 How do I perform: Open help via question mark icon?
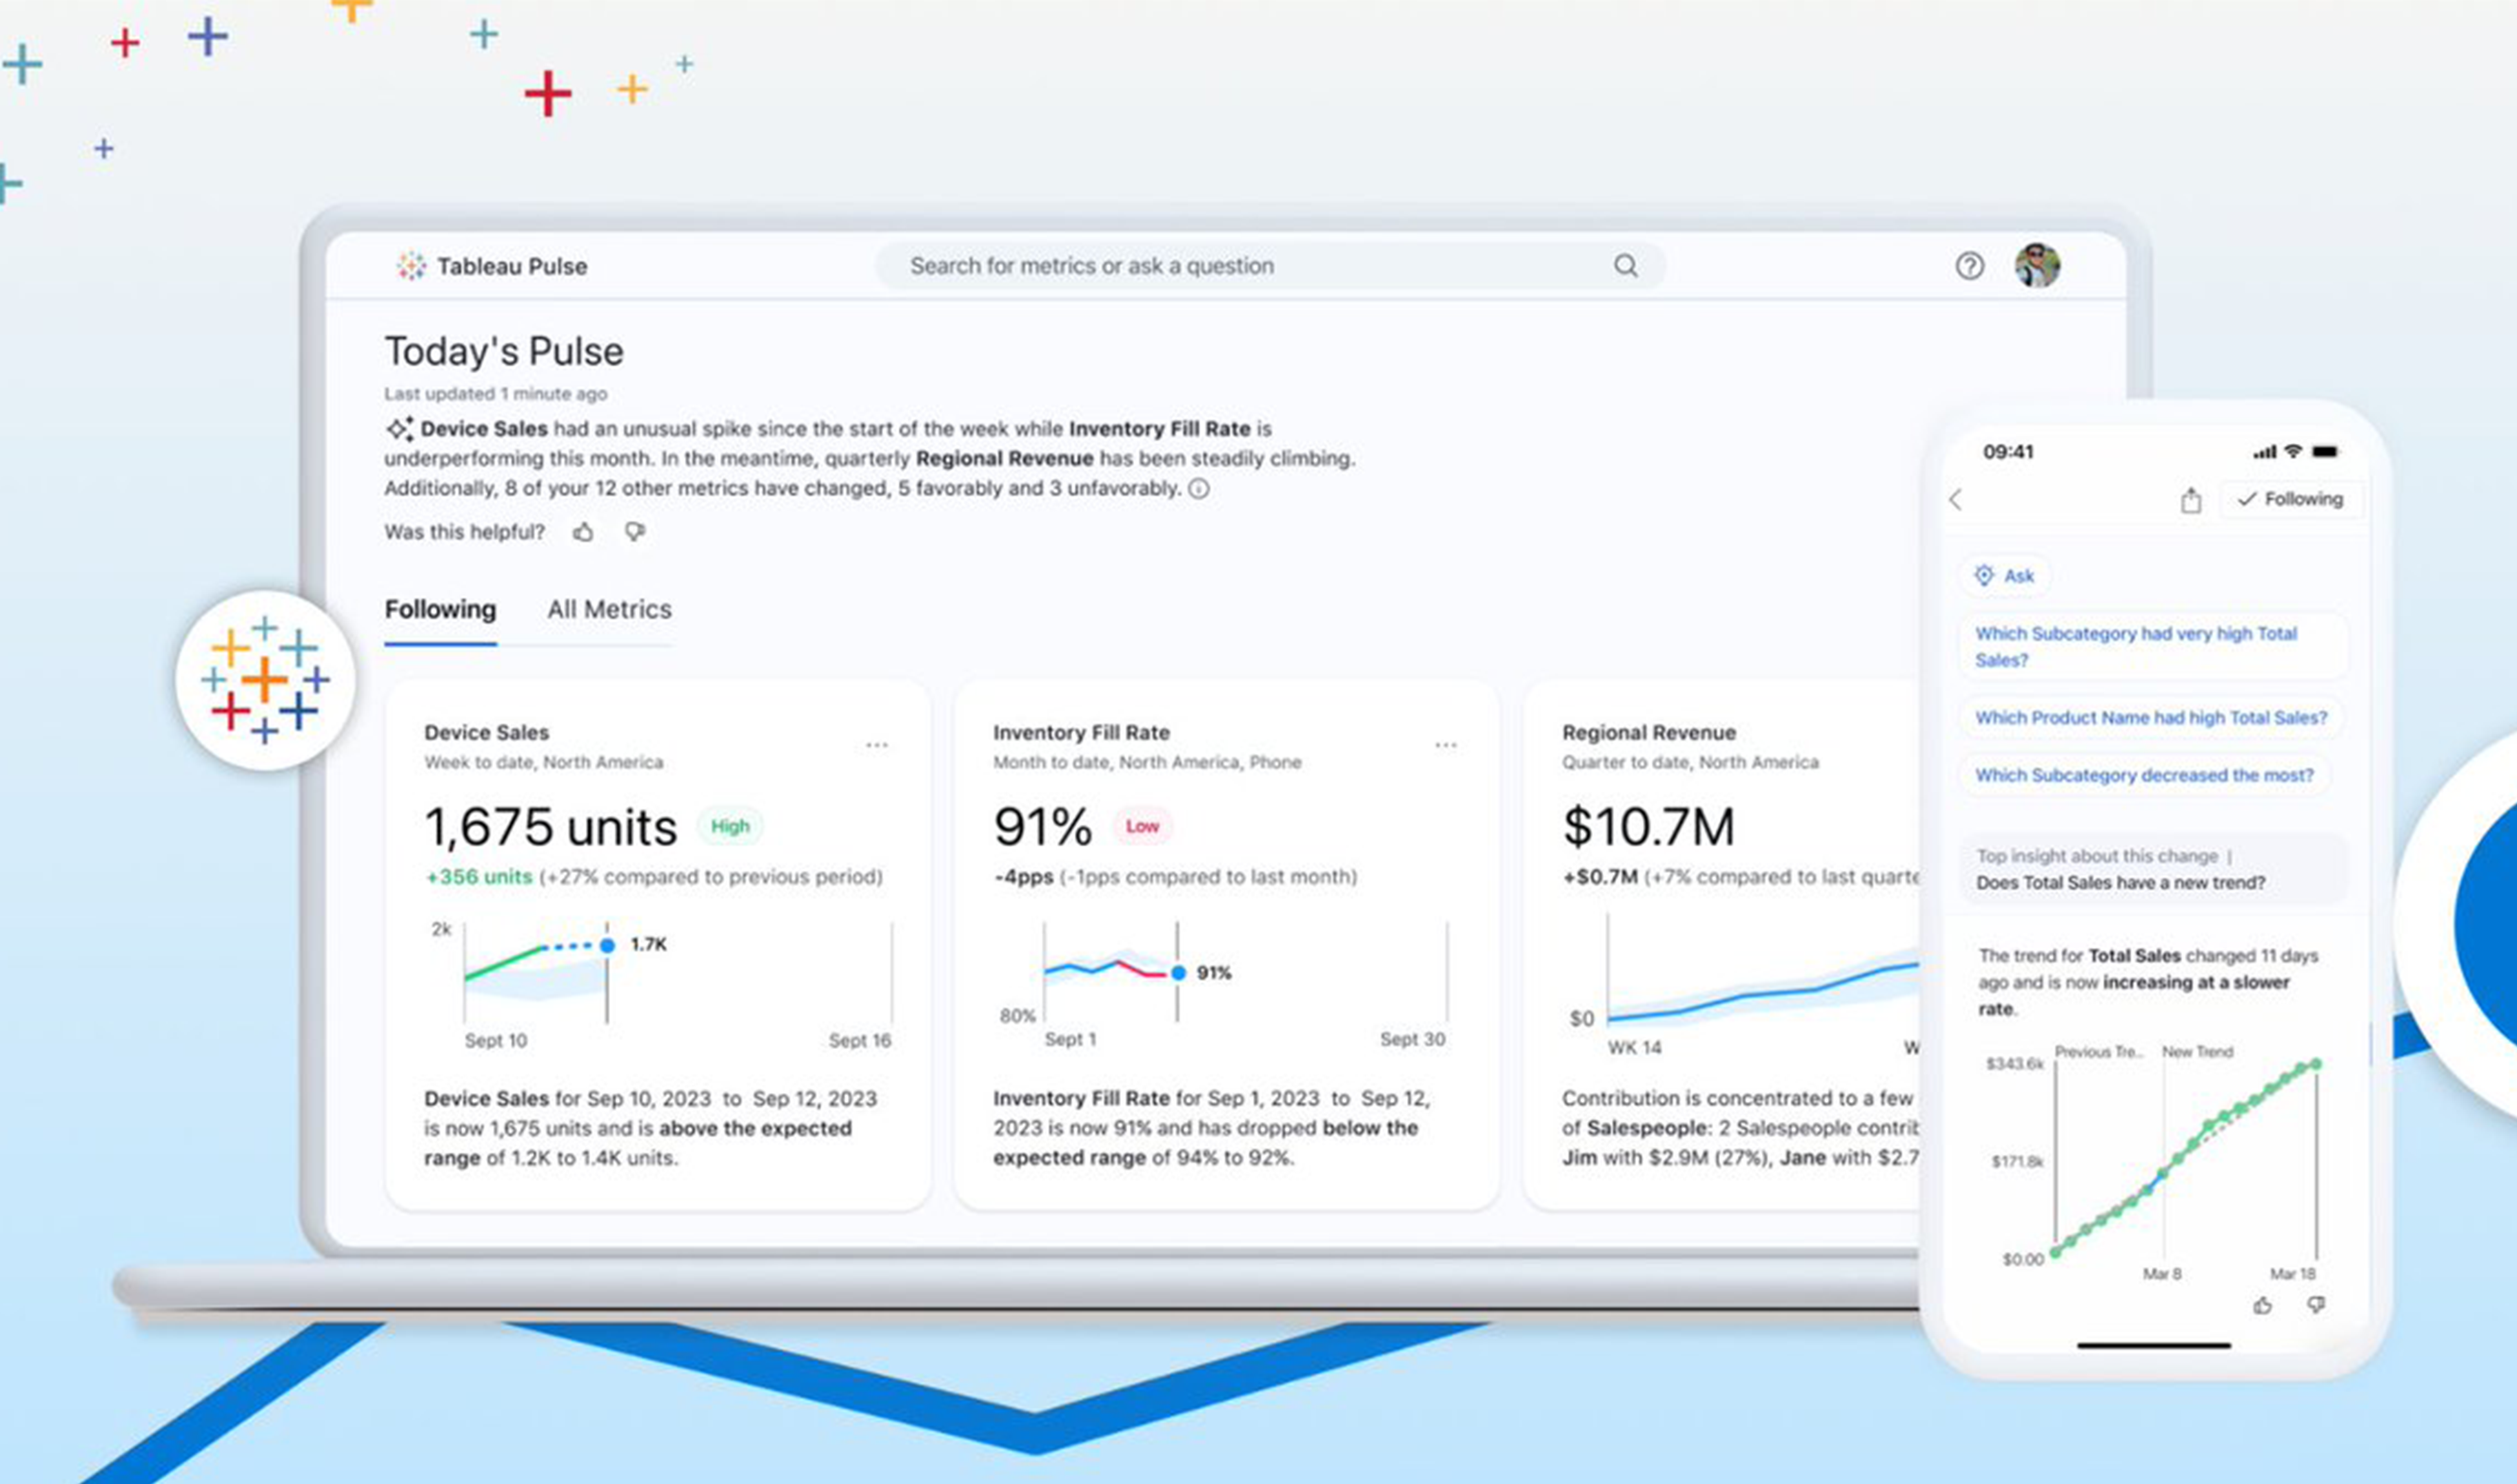[1969, 266]
